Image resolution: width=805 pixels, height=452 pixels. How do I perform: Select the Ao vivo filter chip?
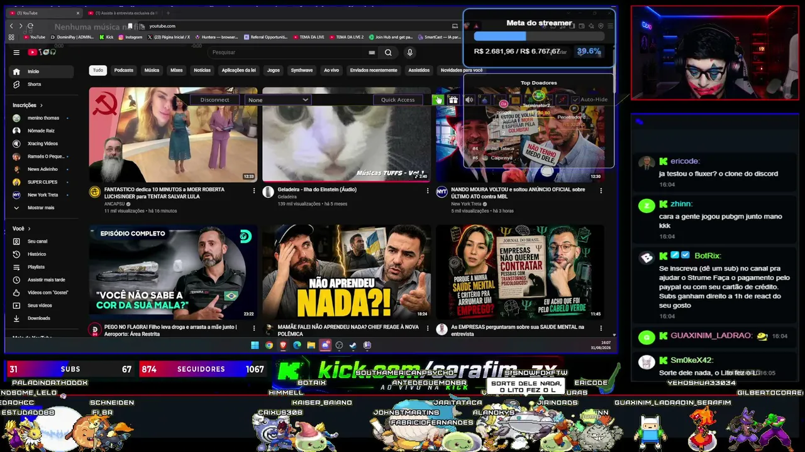331,70
